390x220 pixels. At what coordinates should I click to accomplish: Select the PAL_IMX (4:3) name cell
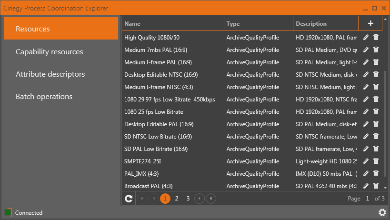[x=141, y=173]
